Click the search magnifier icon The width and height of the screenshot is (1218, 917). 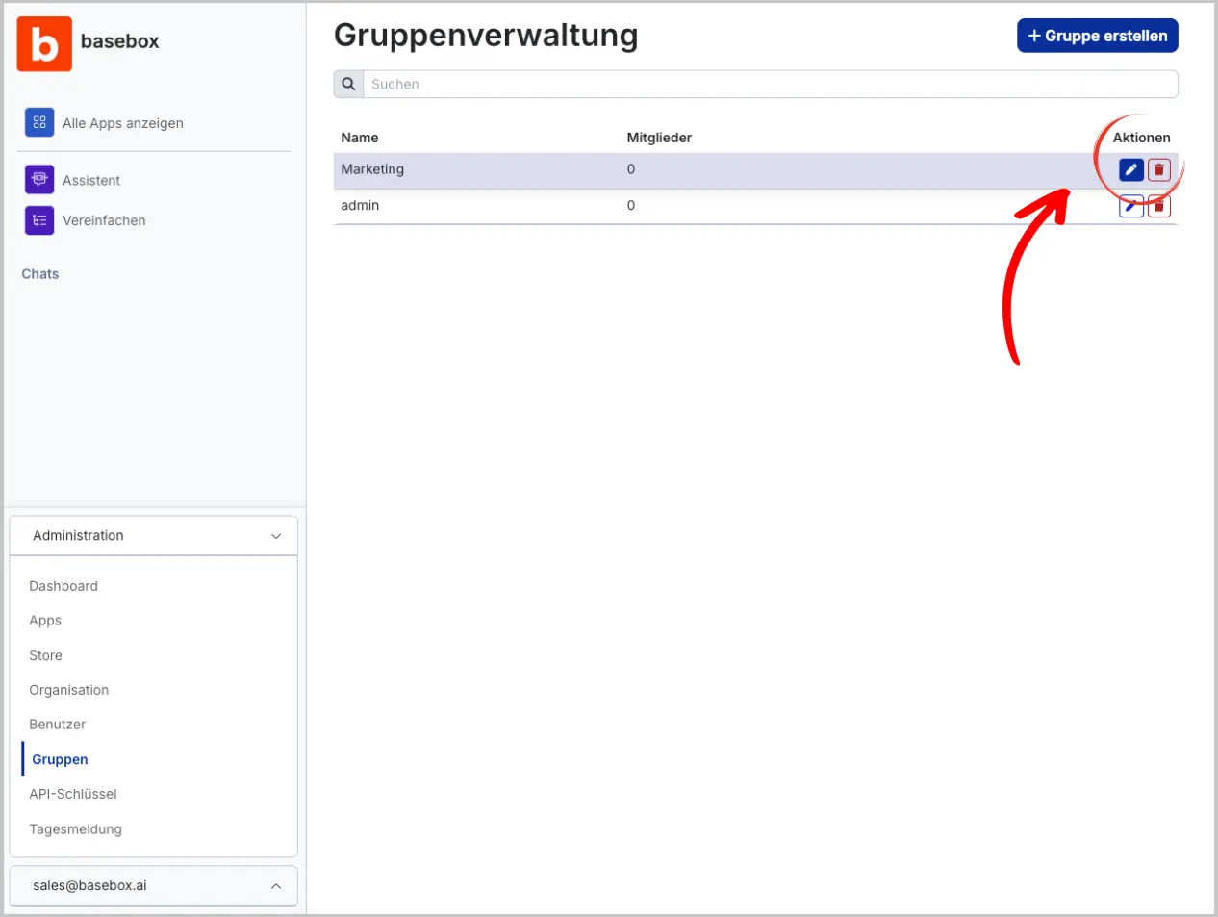click(x=348, y=85)
